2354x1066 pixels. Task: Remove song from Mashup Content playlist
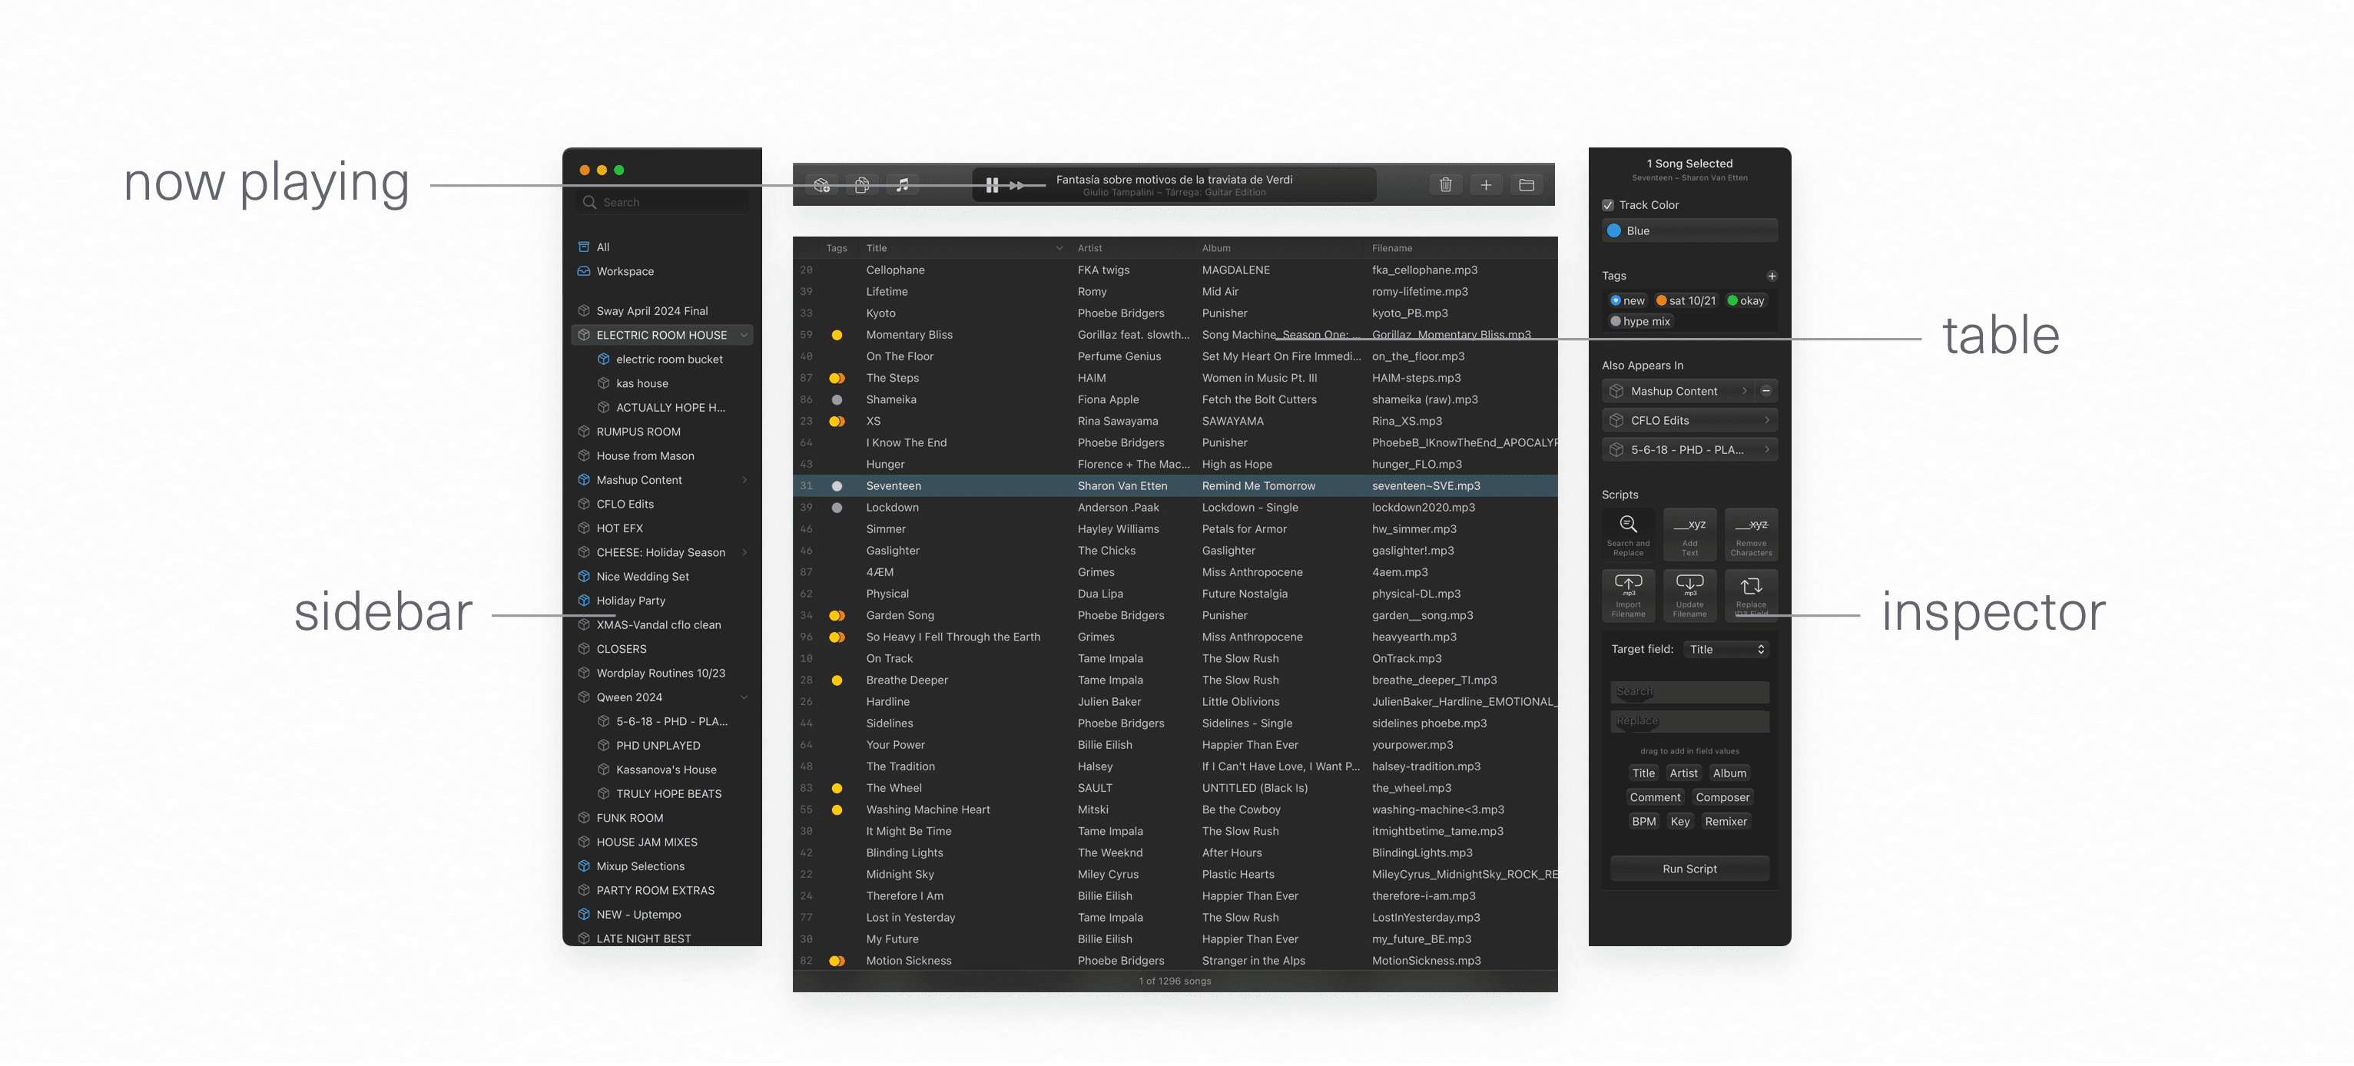click(x=1765, y=391)
